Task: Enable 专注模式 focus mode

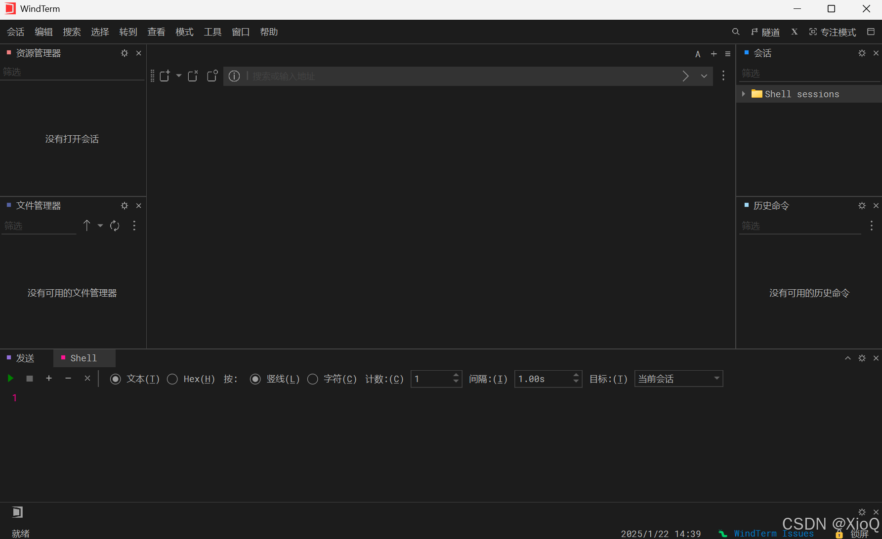Action: tap(833, 32)
